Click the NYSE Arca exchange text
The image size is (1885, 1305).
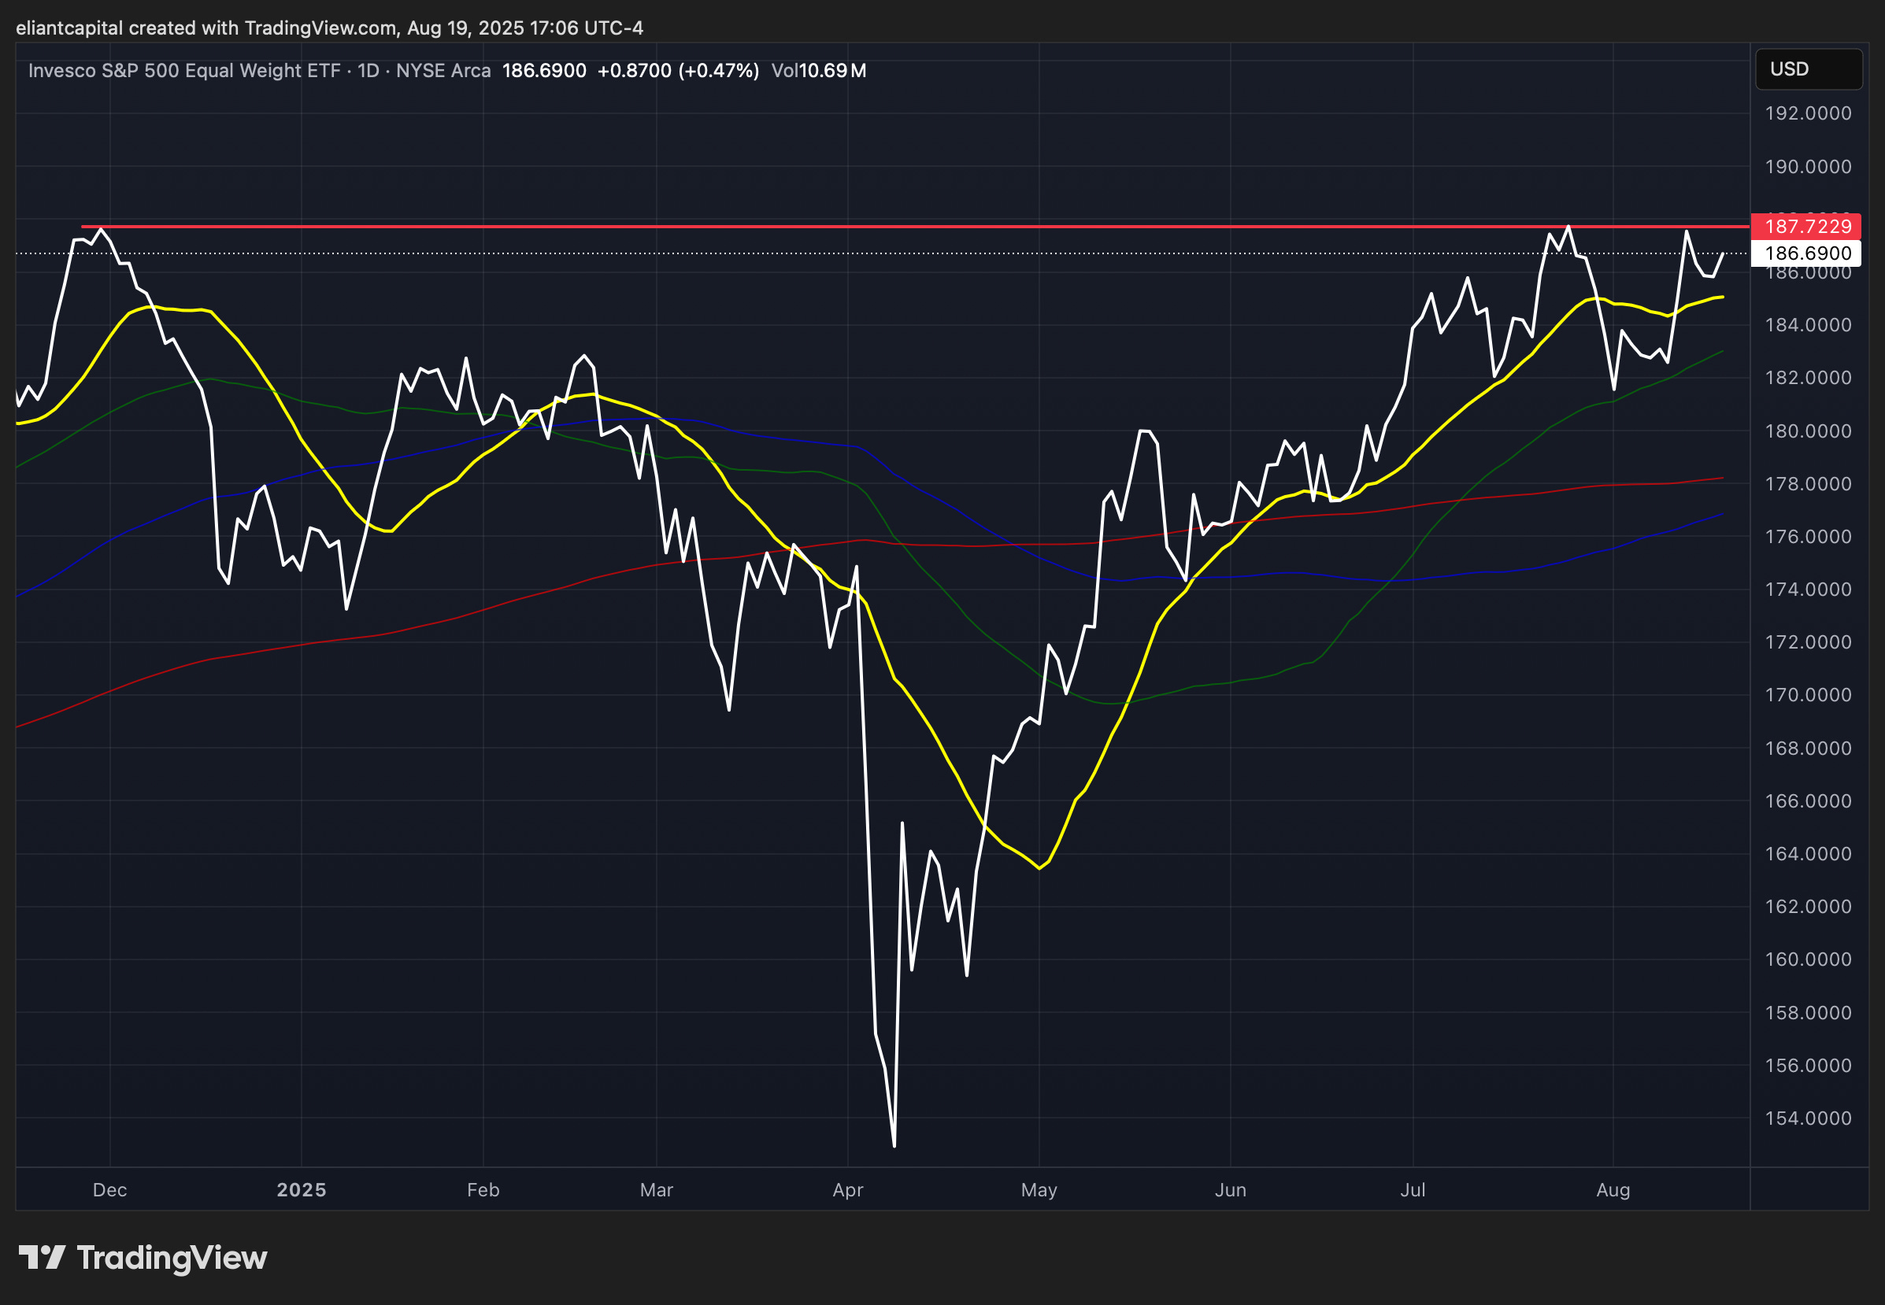[443, 71]
